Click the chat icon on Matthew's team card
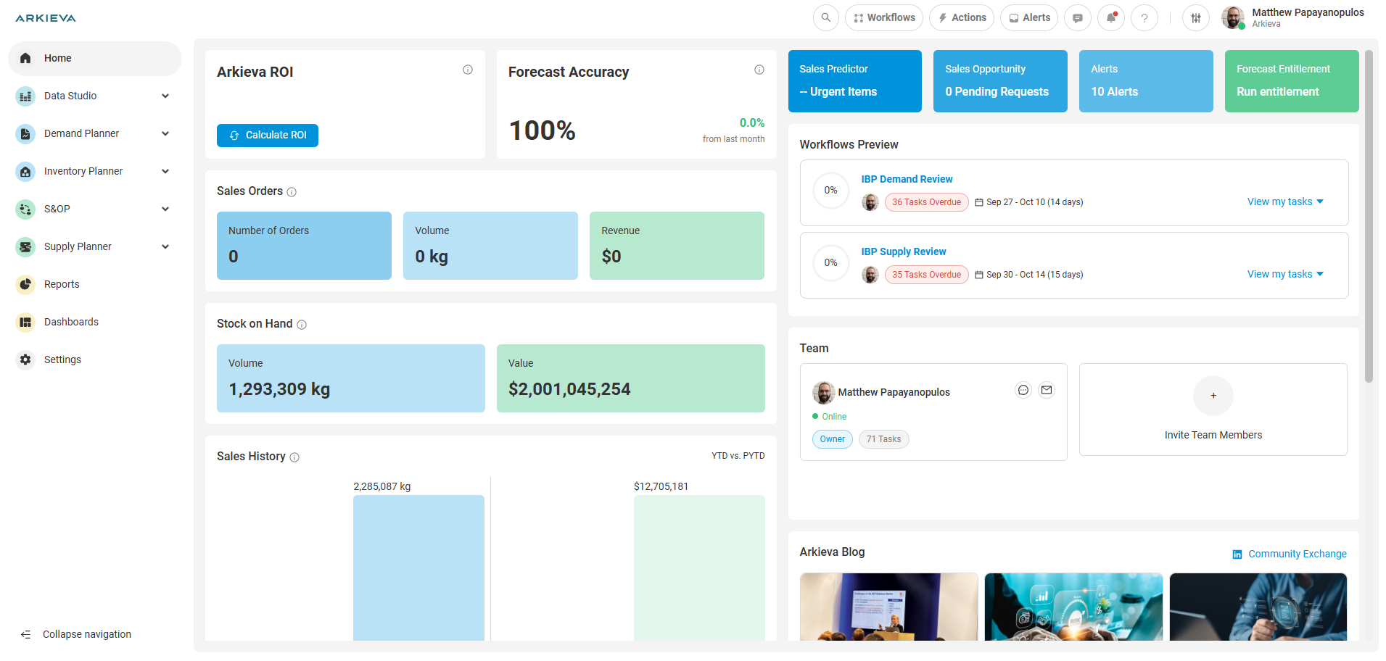This screenshot has height=661, width=1386. click(1023, 390)
